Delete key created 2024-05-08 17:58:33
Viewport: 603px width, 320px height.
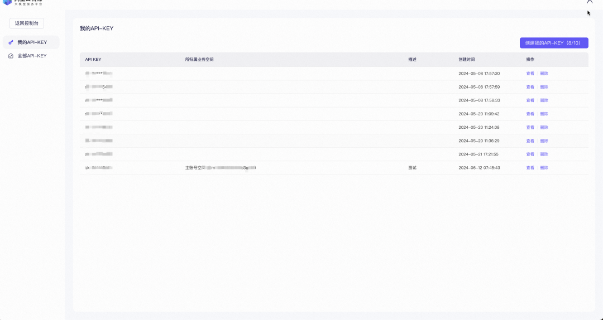coord(544,100)
